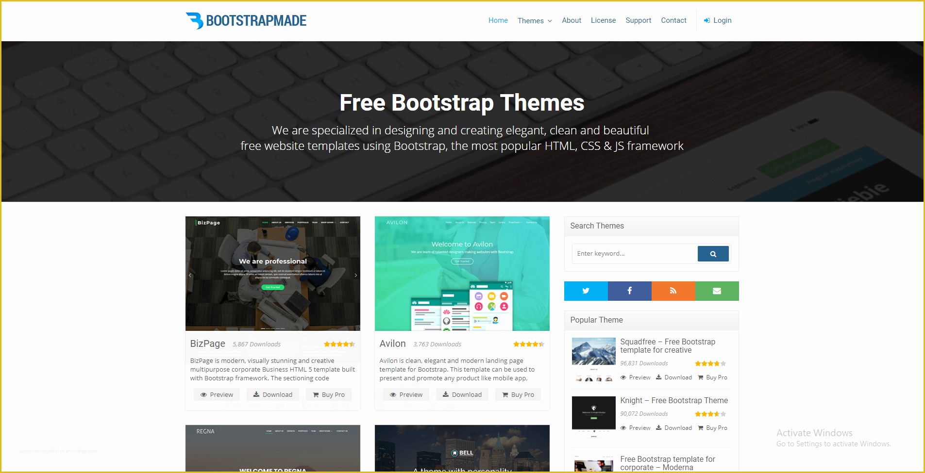Preview the Squadfree theme
Viewport: 925px width, 473px height.
point(635,377)
